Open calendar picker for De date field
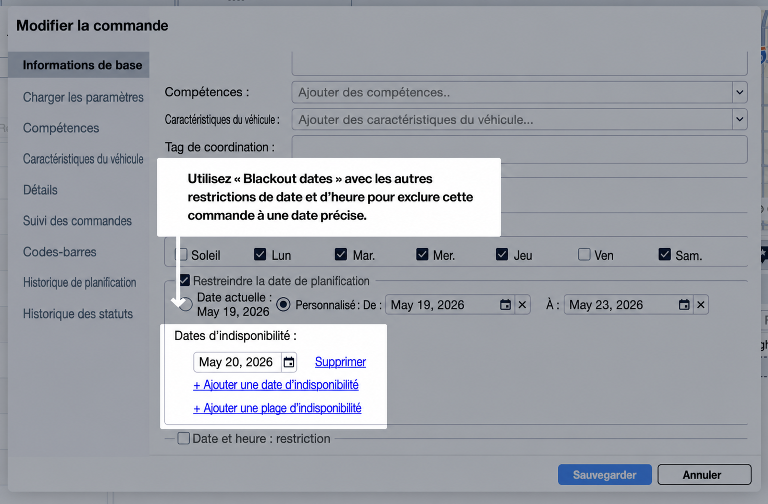 505,305
